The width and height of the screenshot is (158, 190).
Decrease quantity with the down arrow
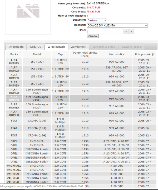[131, 31]
